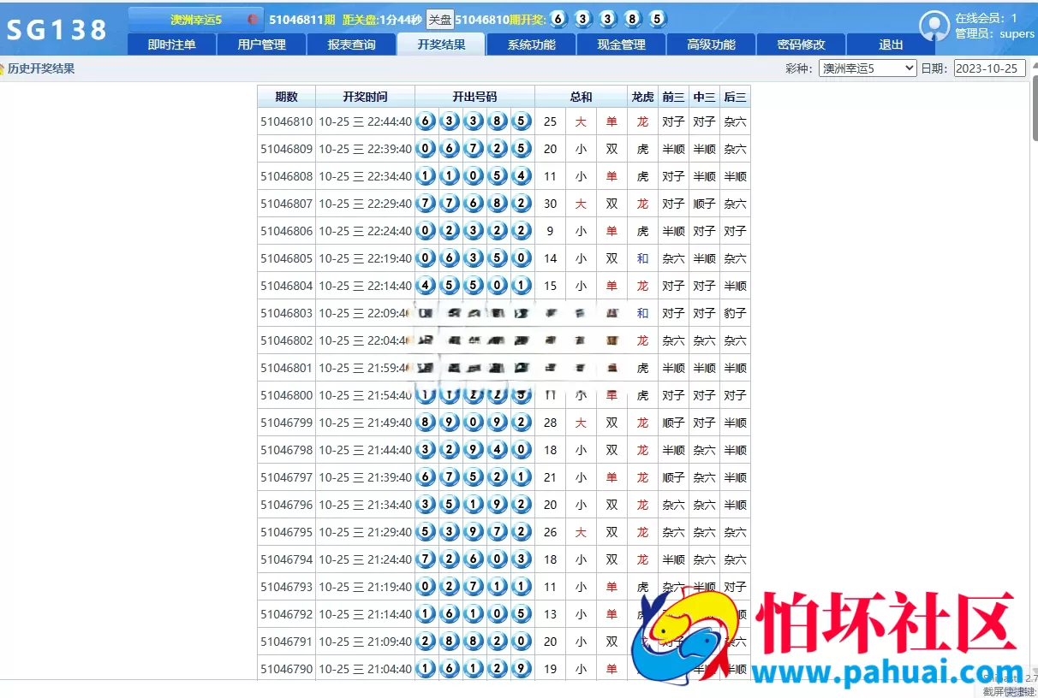
Task: Select period number 51046803 cell
Action: 287,313
